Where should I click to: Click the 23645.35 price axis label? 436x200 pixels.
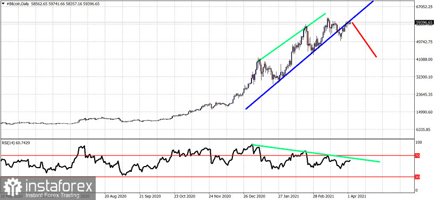[x=424, y=94]
